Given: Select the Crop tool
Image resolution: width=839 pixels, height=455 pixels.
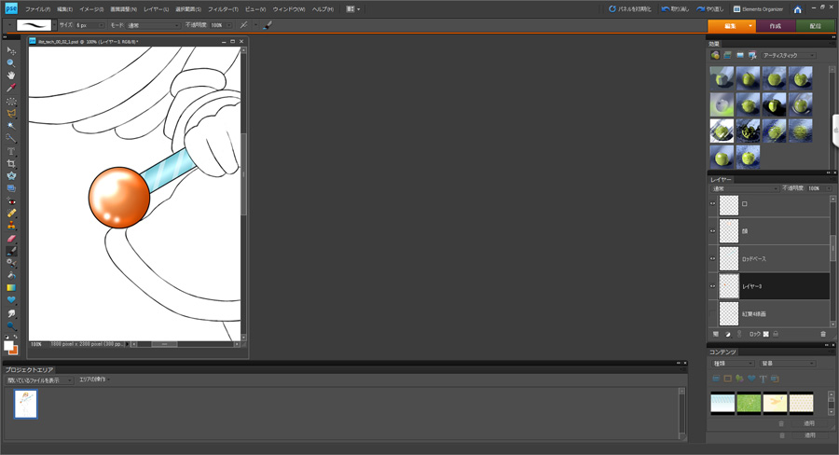Looking at the screenshot, I should 11,163.
